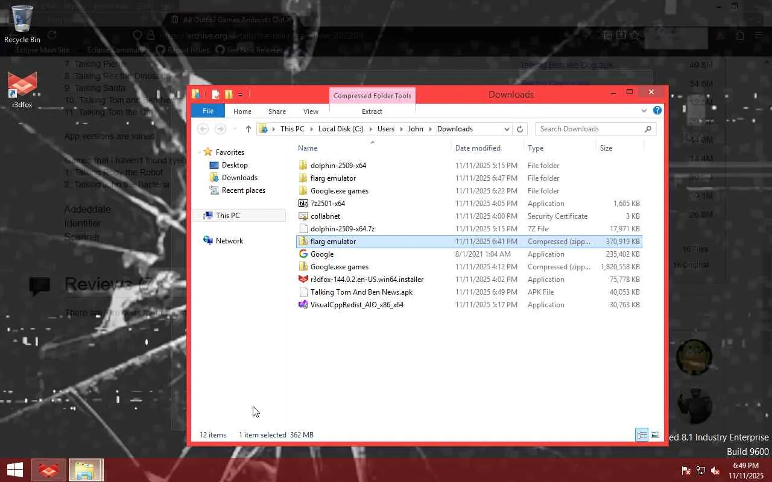Switch to the Home ribbon tab

[x=242, y=111]
